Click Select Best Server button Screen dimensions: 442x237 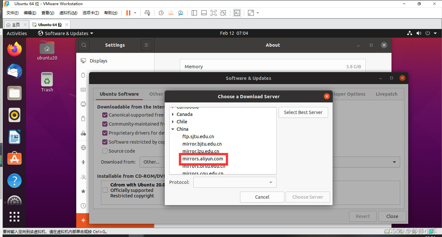(x=303, y=112)
